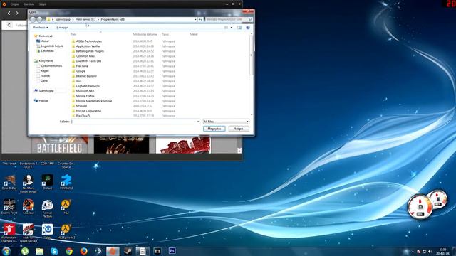456x256 pixels.
Task: Click the search magnifier in Open dialog
Action: point(250,19)
